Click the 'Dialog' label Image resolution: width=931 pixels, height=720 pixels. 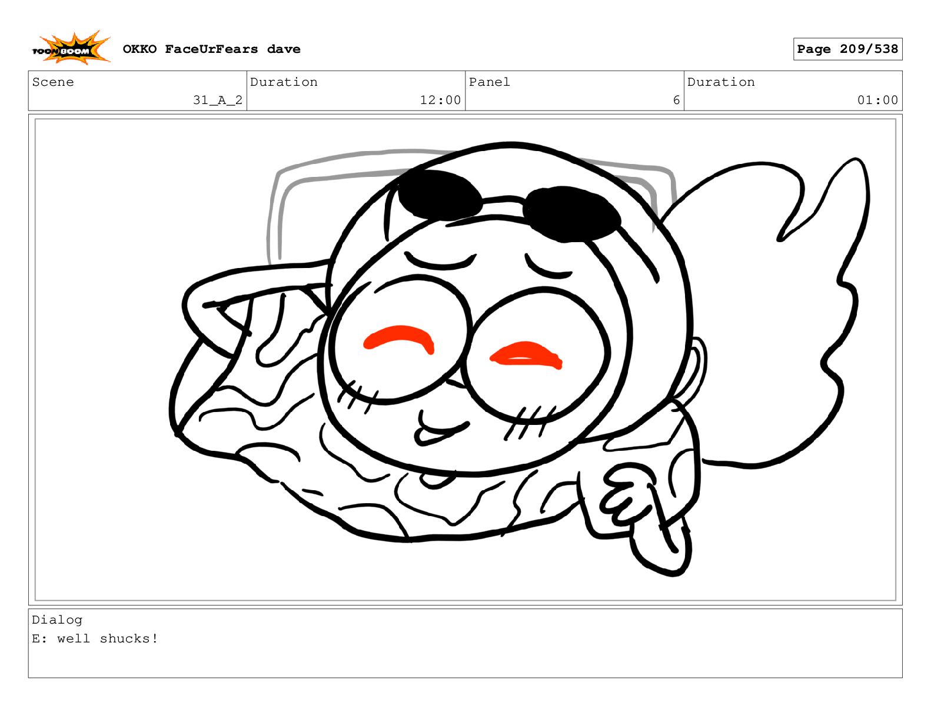[x=57, y=620]
